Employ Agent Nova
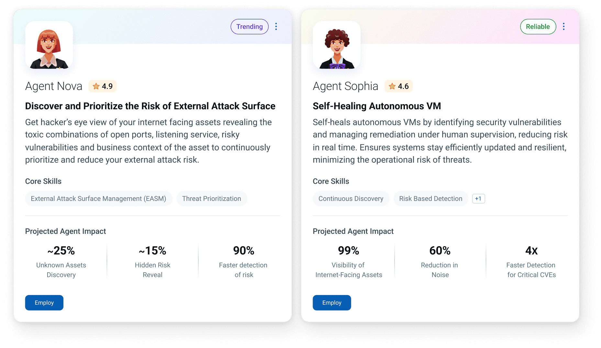 44,303
